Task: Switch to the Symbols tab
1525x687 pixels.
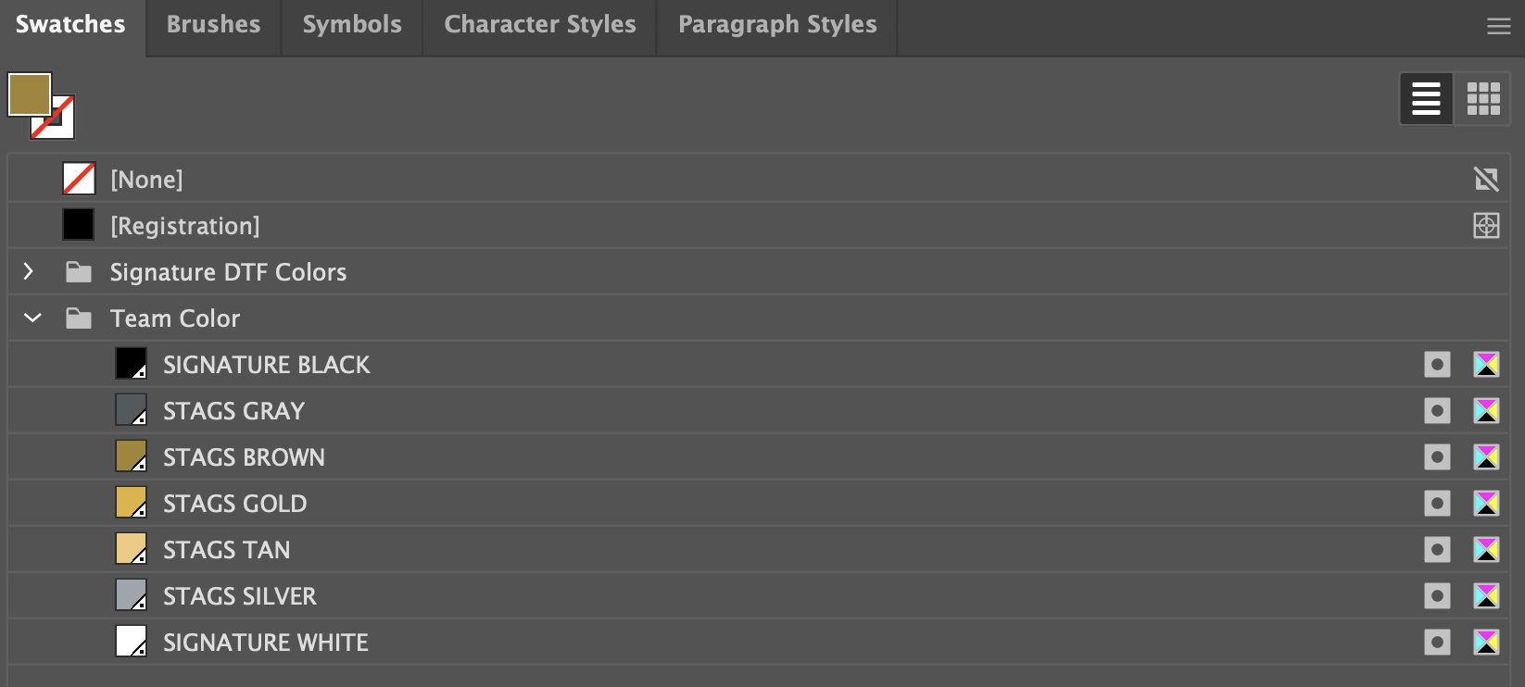Action: coord(352,25)
